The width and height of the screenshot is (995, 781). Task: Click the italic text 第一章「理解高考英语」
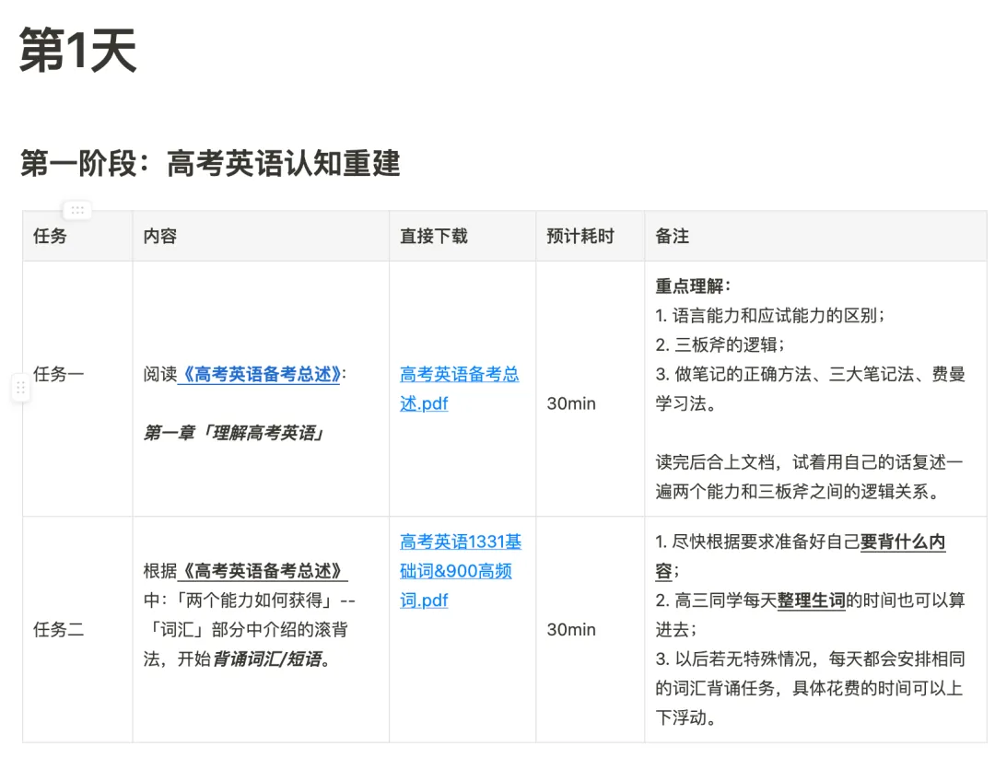coord(234,433)
